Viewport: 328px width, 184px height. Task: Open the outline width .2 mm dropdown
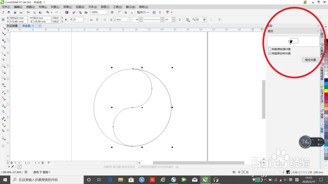[x=128, y=20]
